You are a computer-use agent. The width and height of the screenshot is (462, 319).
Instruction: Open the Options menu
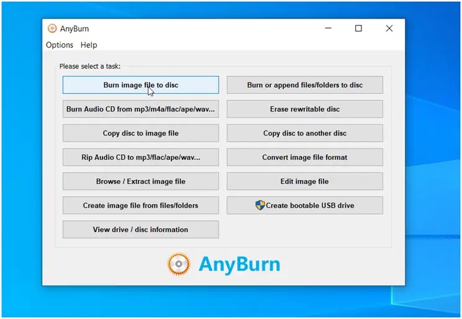(60, 45)
